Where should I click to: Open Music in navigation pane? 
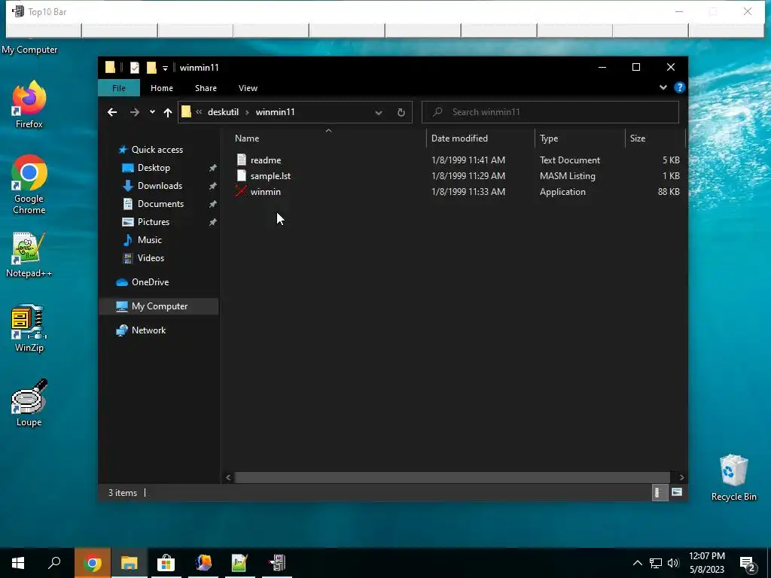pyautogui.click(x=150, y=240)
